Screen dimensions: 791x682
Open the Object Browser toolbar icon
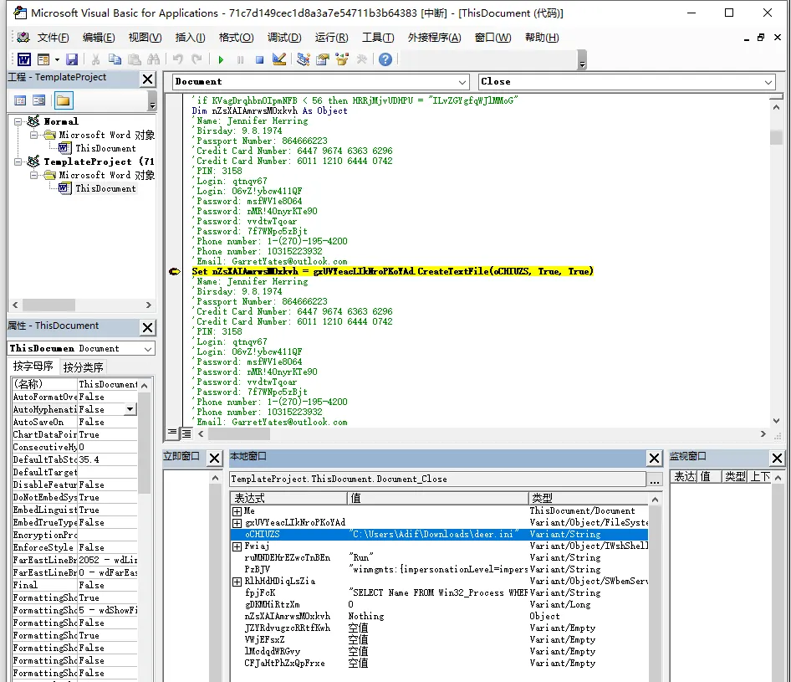pyautogui.click(x=342, y=59)
